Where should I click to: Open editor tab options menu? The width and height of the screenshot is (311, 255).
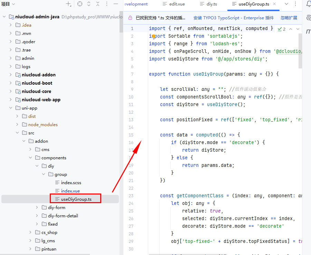(x=295, y=4)
